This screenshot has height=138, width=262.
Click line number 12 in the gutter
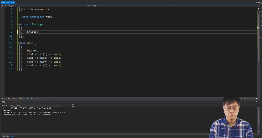[x=11, y=43]
